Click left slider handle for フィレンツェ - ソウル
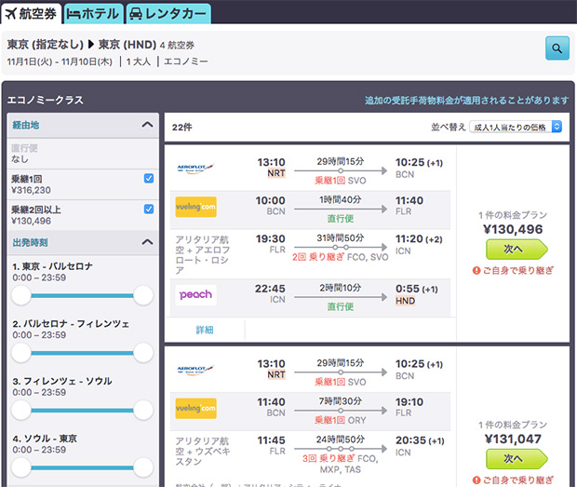The width and height of the screenshot is (577, 487). [21, 410]
